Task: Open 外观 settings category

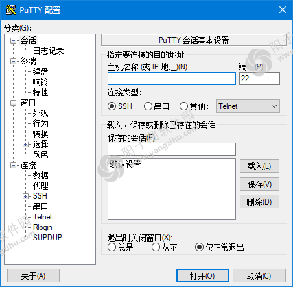Action: (x=40, y=113)
